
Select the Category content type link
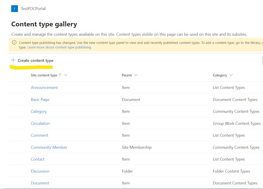pyautogui.click(x=39, y=111)
